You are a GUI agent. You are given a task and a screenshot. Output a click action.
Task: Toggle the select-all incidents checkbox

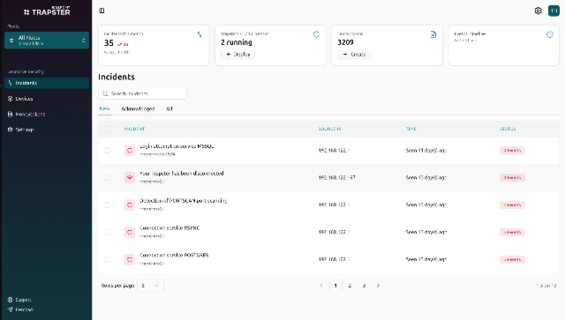[x=107, y=129]
